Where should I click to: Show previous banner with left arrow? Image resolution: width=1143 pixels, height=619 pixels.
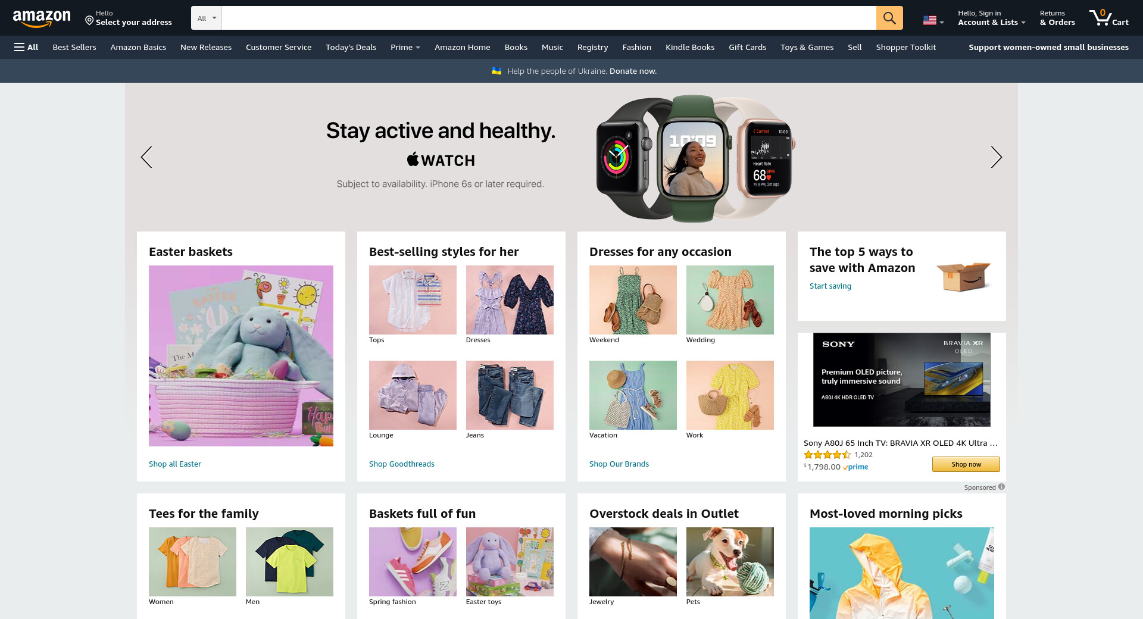pyautogui.click(x=146, y=157)
